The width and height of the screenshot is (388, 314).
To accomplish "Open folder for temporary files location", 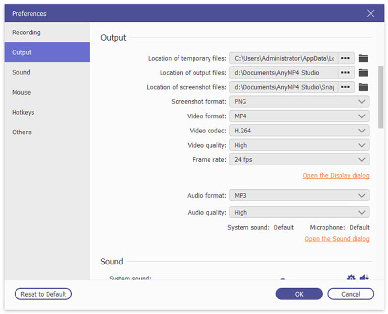I will coord(363,58).
